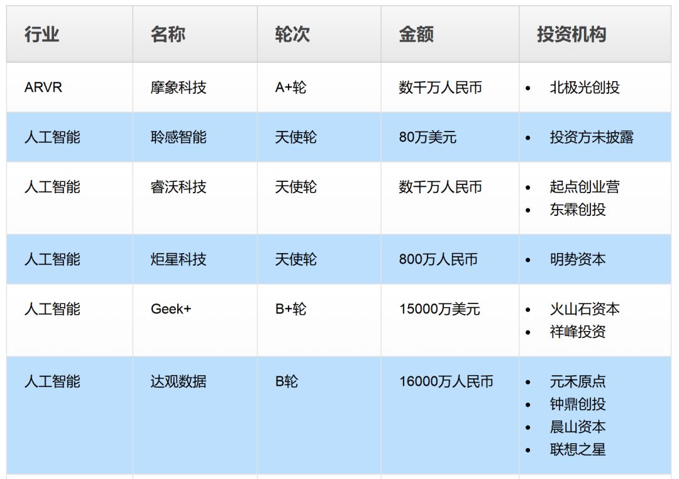
Task: Select investor 祥峰投资
Action: pyautogui.click(x=578, y=332)
